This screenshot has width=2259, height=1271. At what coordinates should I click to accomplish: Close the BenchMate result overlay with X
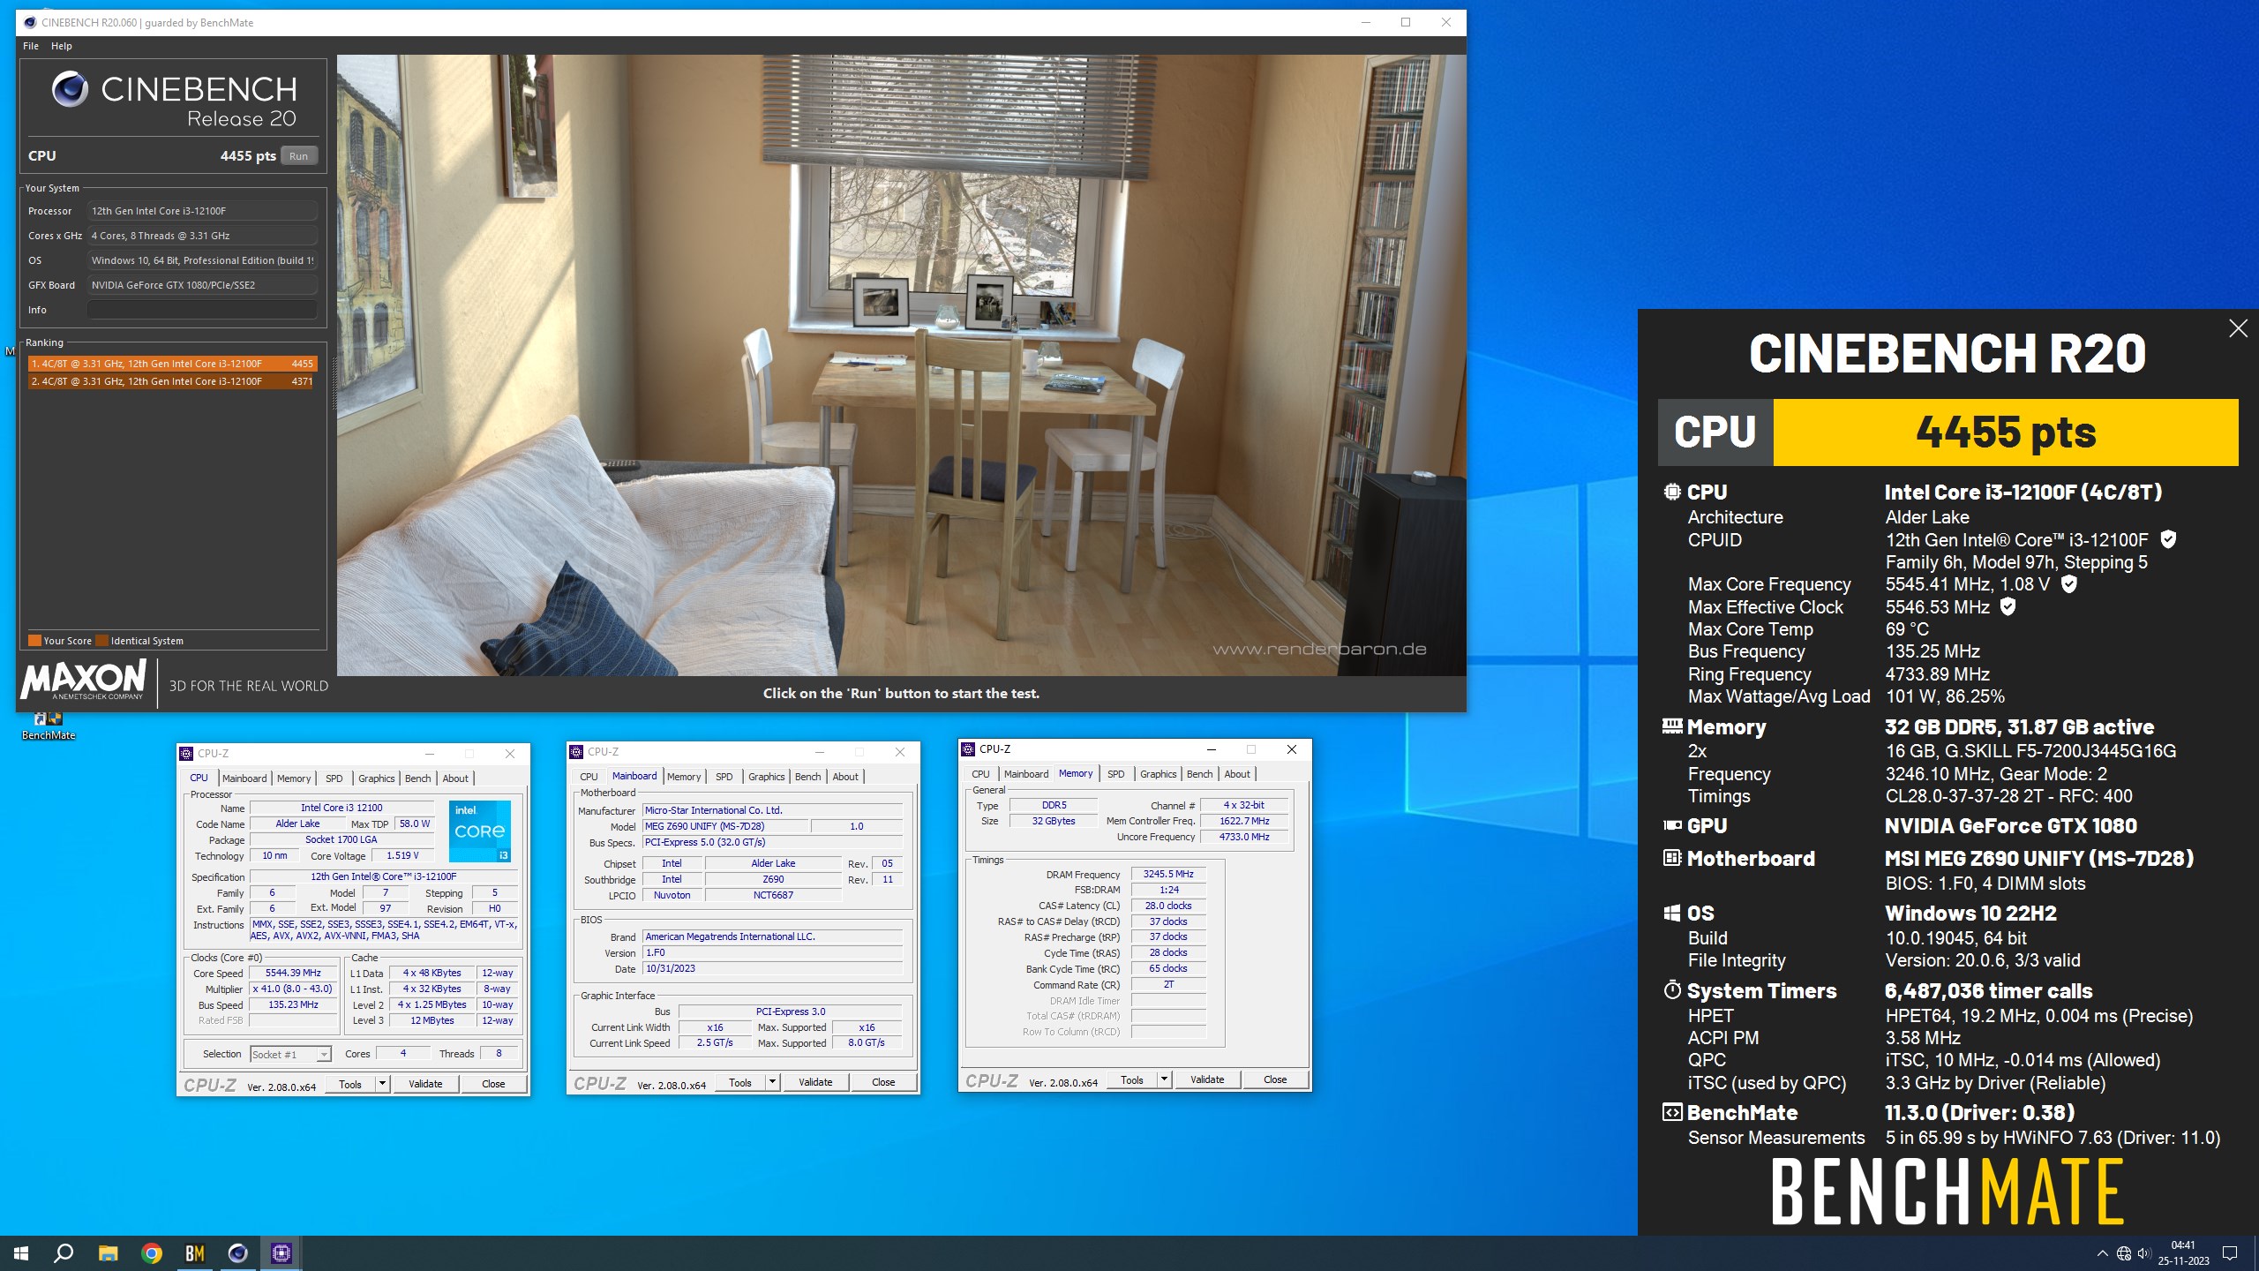pyautogui.click(x=2238, y=328)
